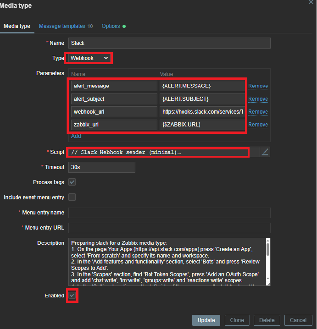Open the Type dropdown set to Webhook
The image size is (317, 329).
coord(89,58)
